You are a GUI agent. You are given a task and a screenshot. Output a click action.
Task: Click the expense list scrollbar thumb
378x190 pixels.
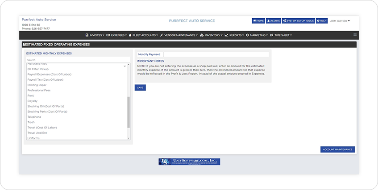coord(129,112)
